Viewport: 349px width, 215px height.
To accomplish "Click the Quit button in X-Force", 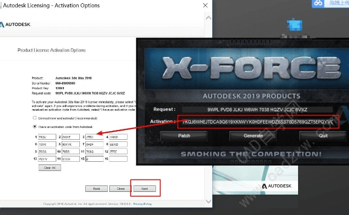I will point(323,136).
